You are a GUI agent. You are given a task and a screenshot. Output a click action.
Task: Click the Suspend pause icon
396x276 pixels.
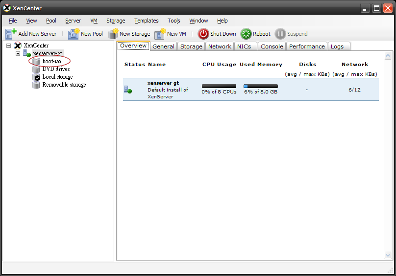point(280,34)
